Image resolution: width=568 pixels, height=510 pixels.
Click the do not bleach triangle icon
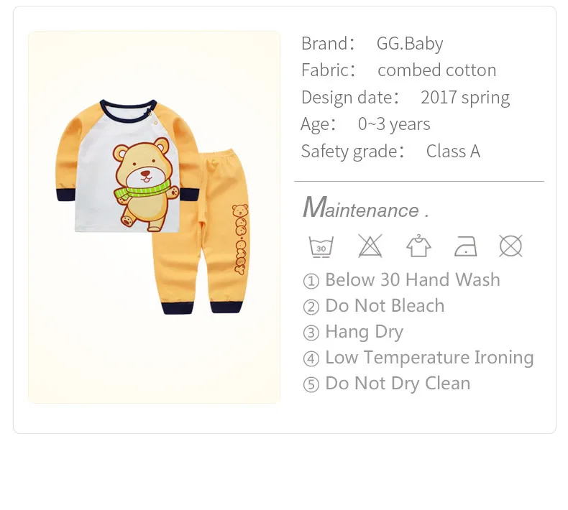370,246
